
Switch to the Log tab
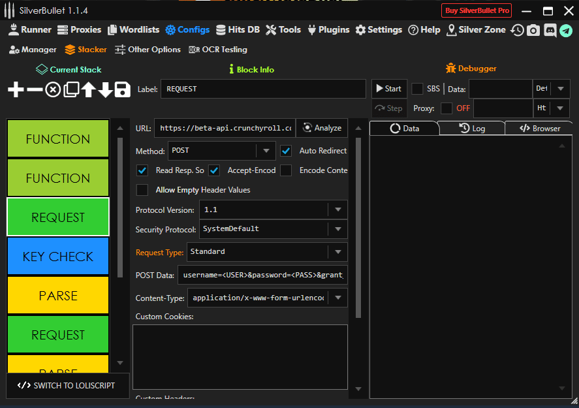point(472,129)
